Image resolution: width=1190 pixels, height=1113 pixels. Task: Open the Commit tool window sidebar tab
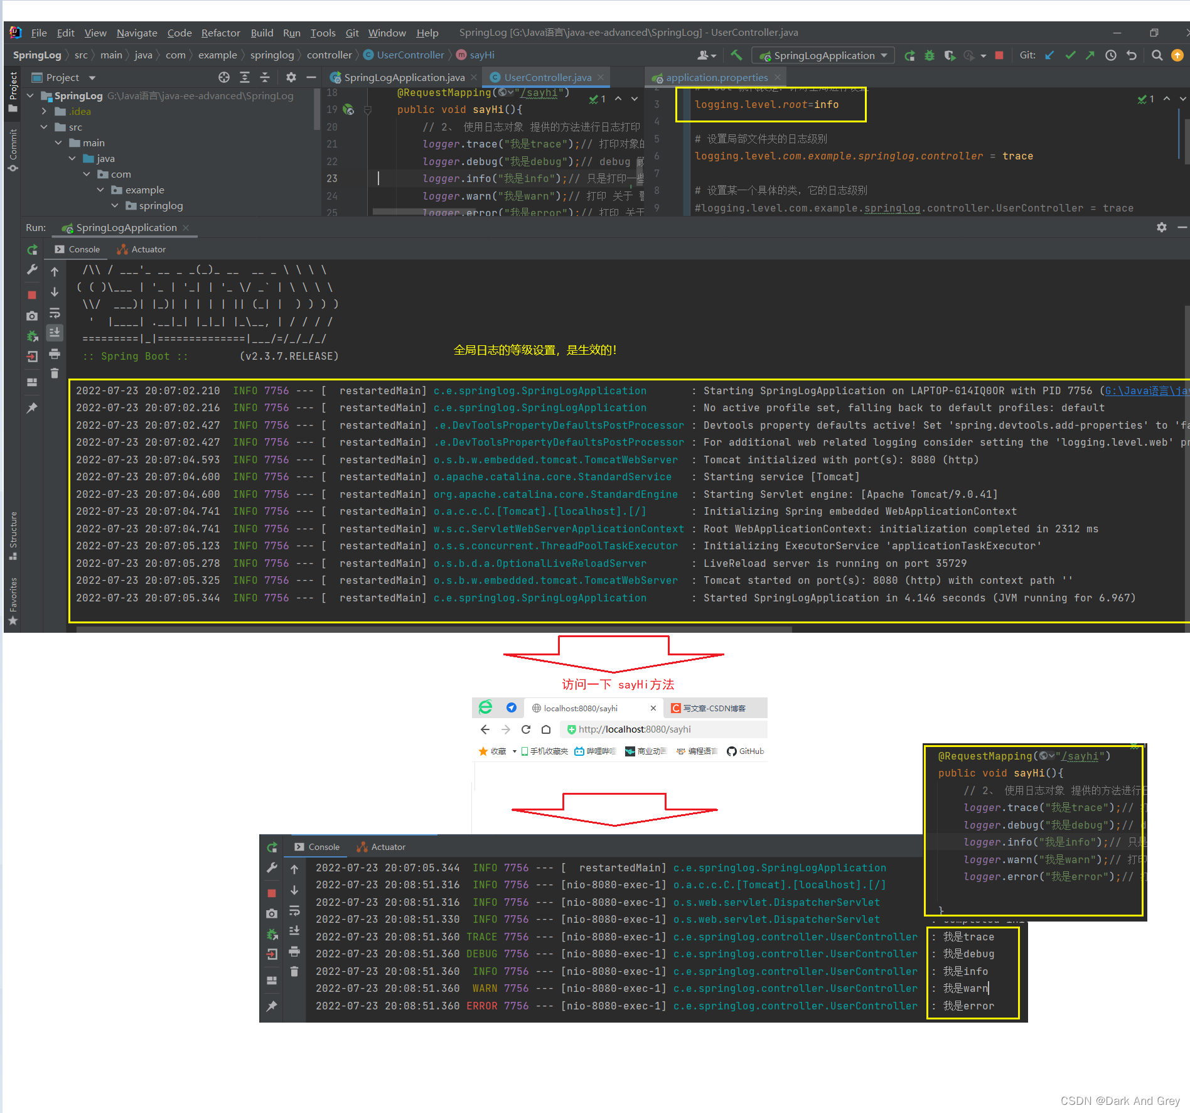(x=13, y=151)
